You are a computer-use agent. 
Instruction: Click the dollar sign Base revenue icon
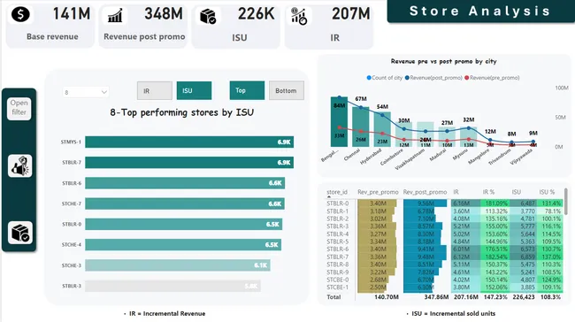pos(20,15)
